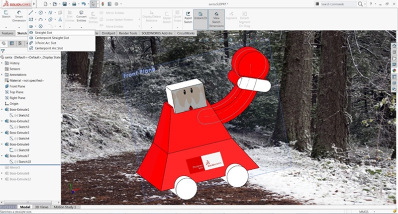Expand the Annotations tree node

pyautogui.click(x=2, y=74)
